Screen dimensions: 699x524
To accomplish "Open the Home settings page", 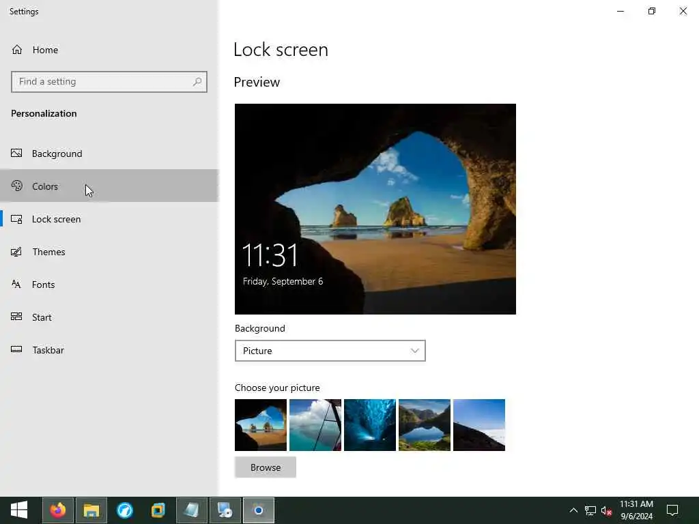I will pyautogui.click(x=109, y=50).
